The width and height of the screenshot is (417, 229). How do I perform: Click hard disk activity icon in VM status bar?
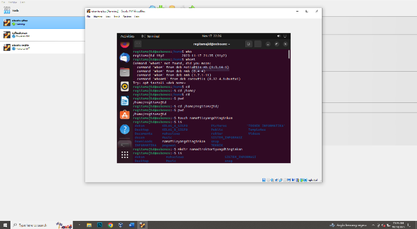[264, 180]
